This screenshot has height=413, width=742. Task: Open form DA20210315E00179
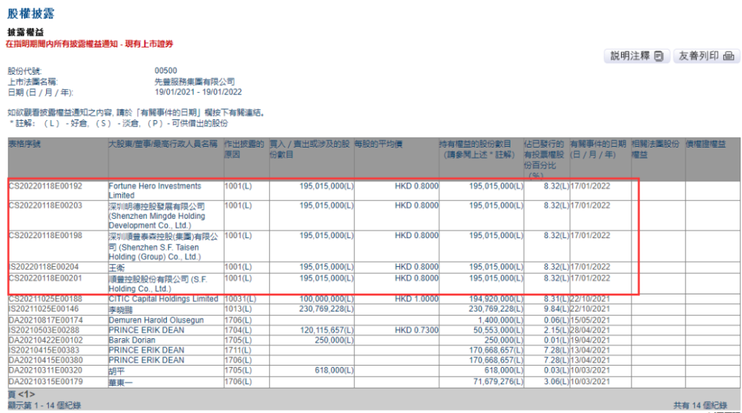(x=46, y=382)
